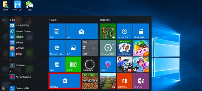Open the Groove 音乐 tile

124,31
